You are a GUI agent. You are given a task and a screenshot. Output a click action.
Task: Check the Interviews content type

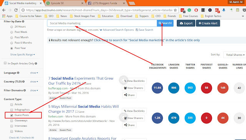[x=12, y=126]
